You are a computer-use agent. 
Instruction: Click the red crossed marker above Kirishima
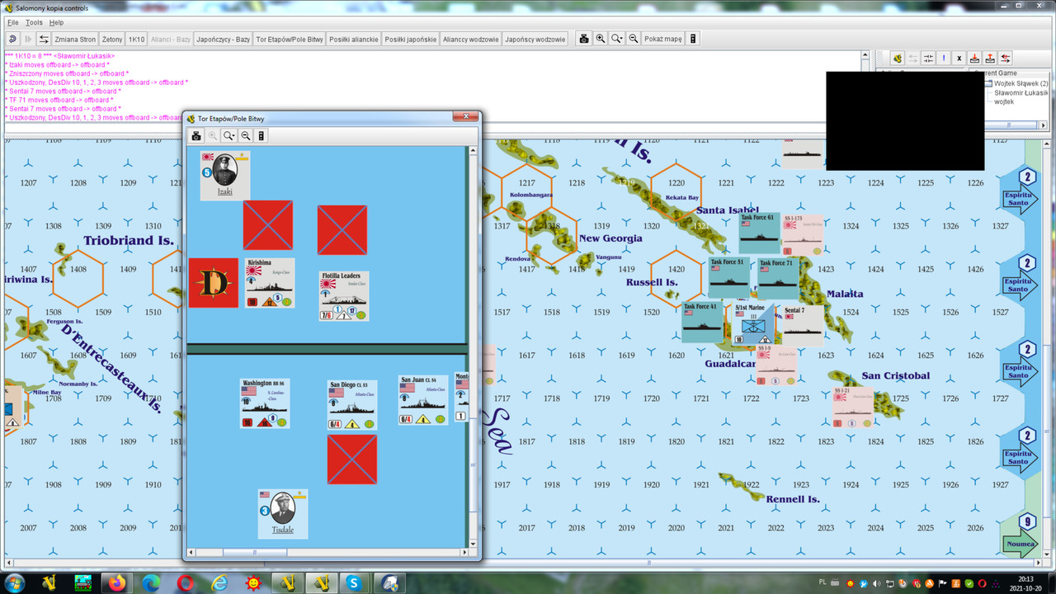coord(268,225)
